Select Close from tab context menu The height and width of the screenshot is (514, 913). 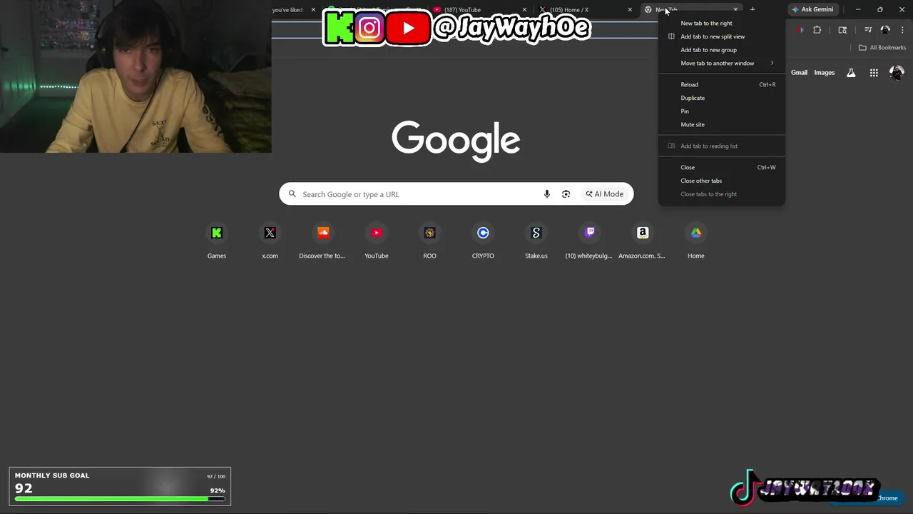click(721, 167)
